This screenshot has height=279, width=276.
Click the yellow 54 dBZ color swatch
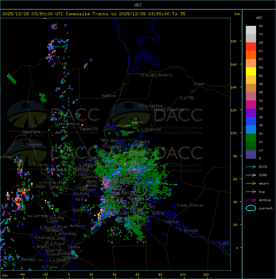251,72
